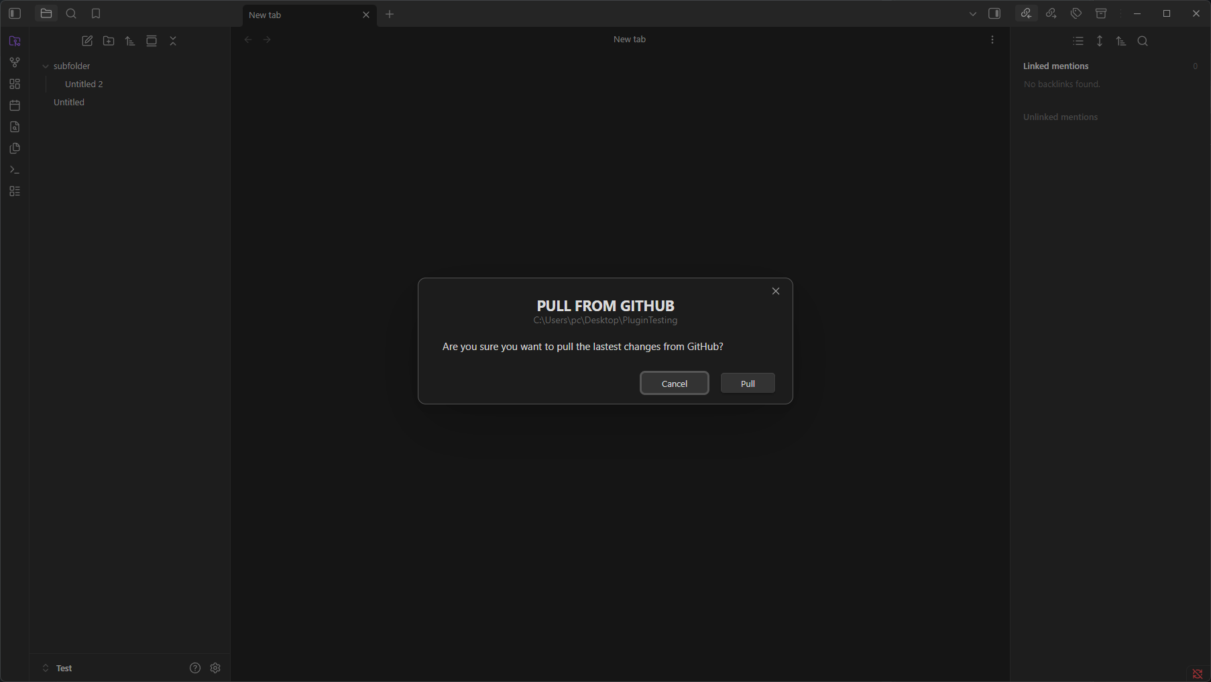The height and width of the screenshot is (682, 1211).
Task: Toggle the left sidebar
Action: 15,13
